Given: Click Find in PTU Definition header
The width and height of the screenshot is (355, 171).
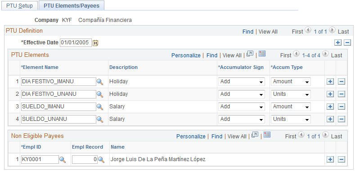Looking at the screenshot, I should pos(248,32).
